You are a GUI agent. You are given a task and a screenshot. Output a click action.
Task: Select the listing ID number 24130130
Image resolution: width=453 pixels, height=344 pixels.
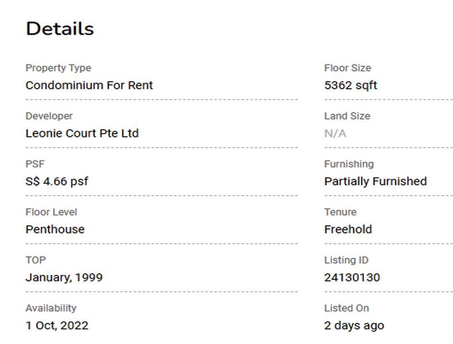(352, 277)
